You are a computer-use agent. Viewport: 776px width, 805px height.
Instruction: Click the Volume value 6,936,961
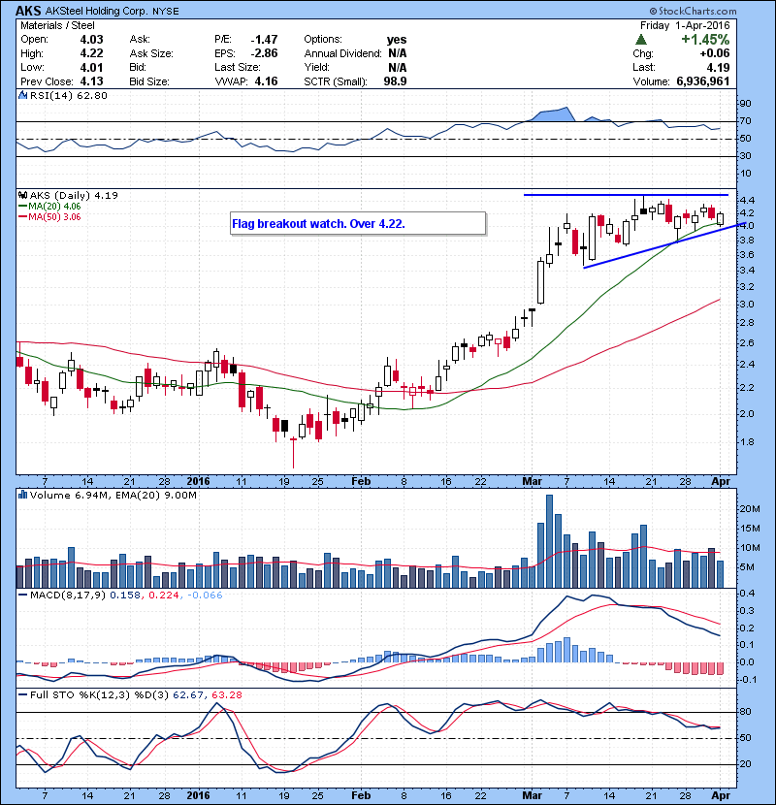tap(703, 81)
